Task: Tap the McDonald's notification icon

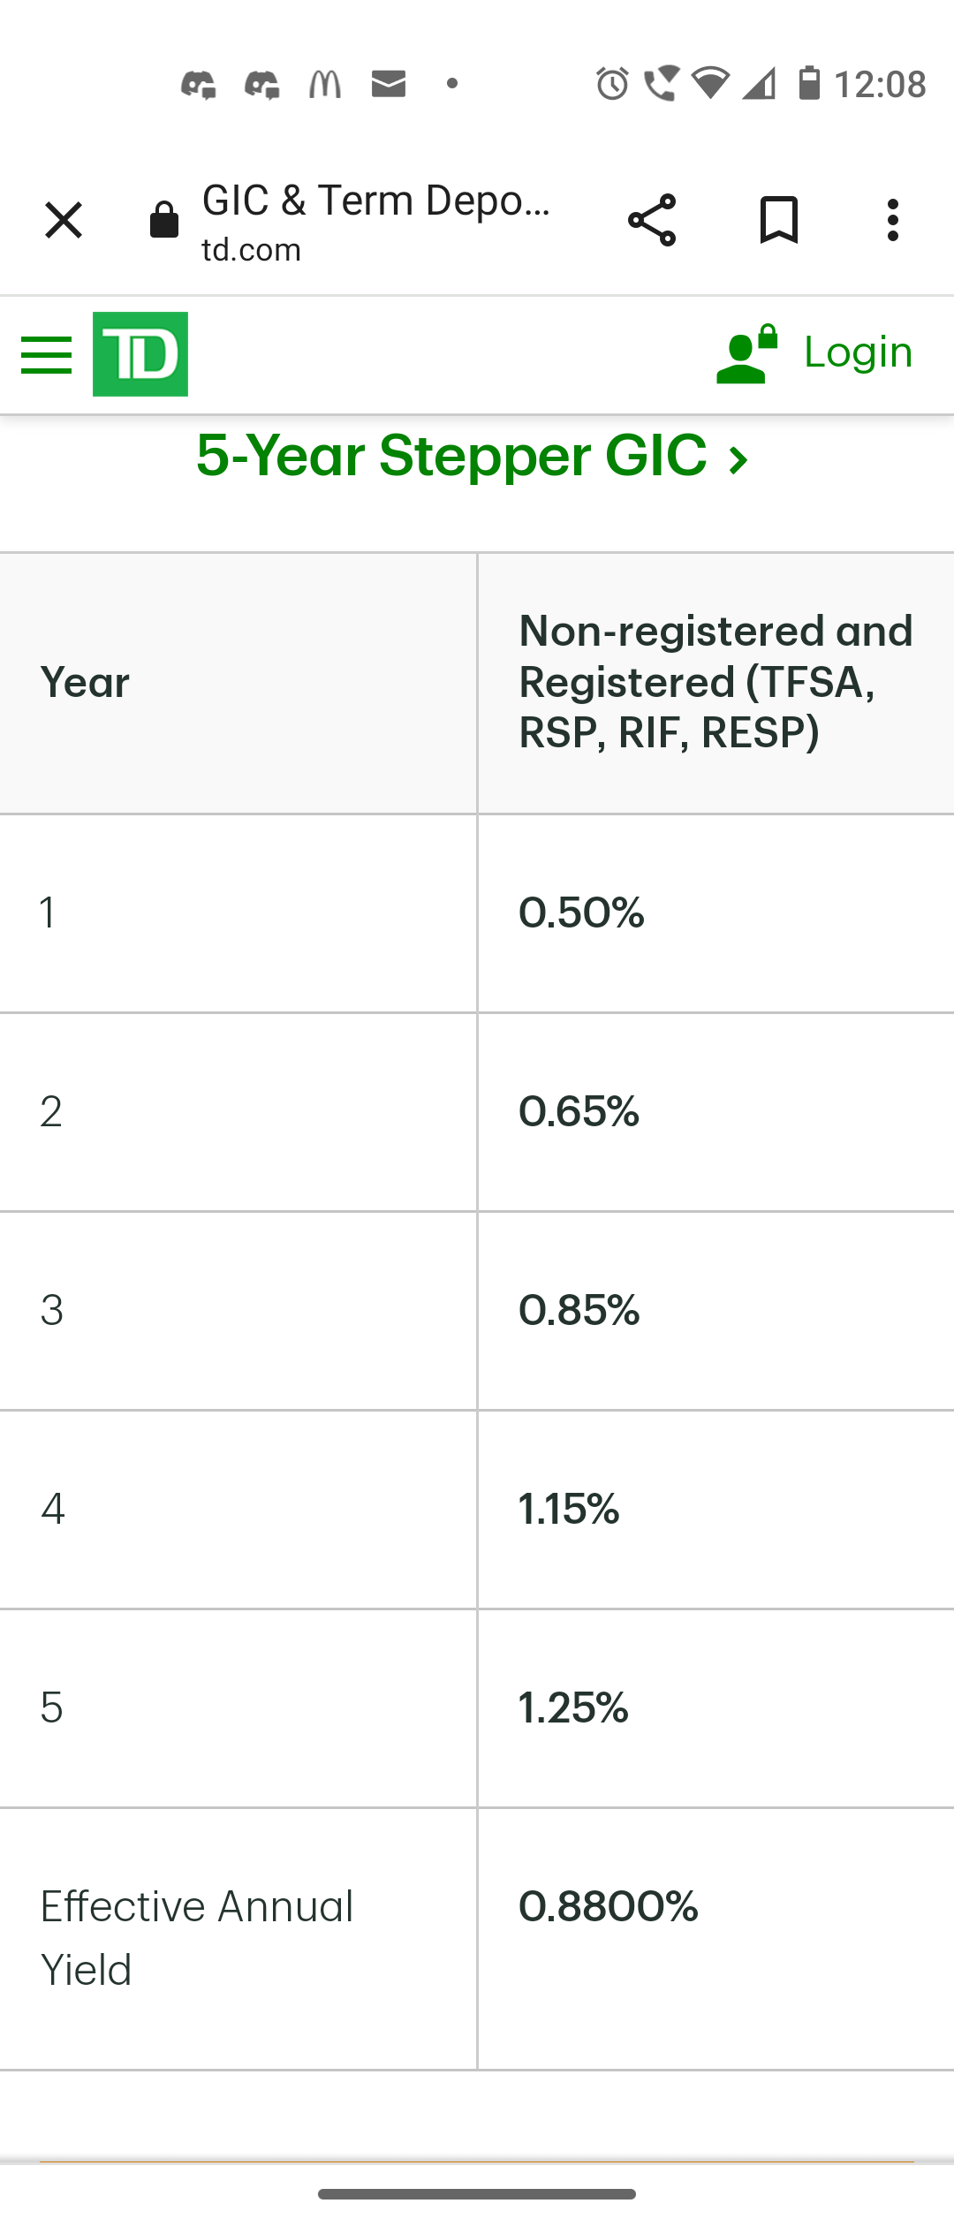Action: (x=325, y=84)
